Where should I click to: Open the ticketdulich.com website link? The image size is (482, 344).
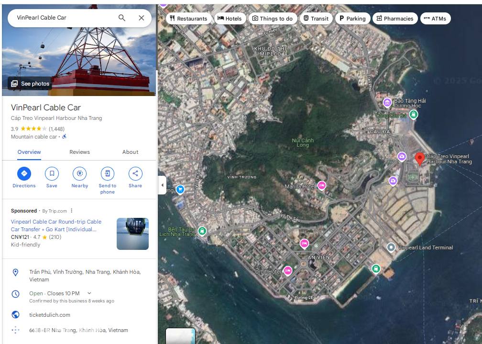click(50, 315)
